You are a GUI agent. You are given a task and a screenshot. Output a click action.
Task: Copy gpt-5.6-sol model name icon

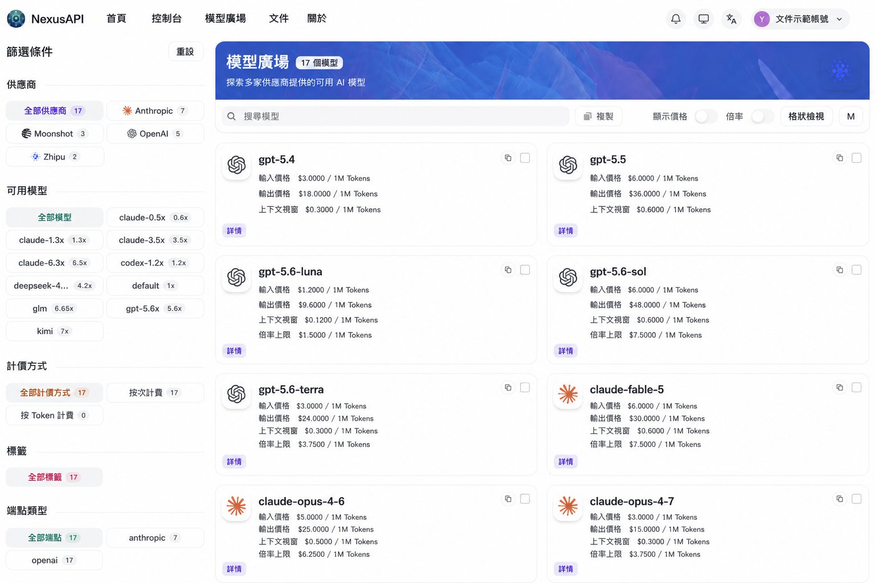coord(840,270)
